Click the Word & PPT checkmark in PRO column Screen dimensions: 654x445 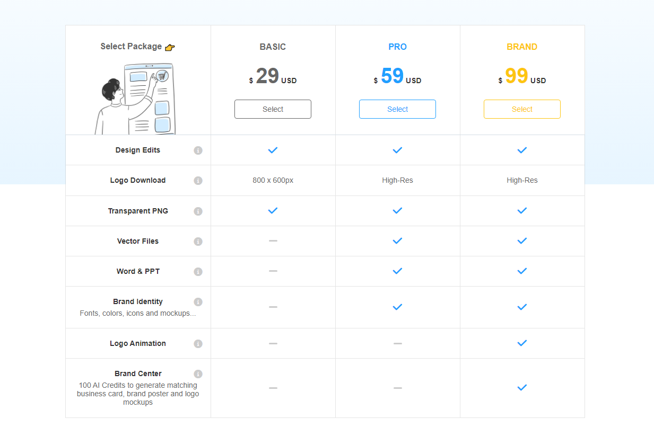pos(397,271)
